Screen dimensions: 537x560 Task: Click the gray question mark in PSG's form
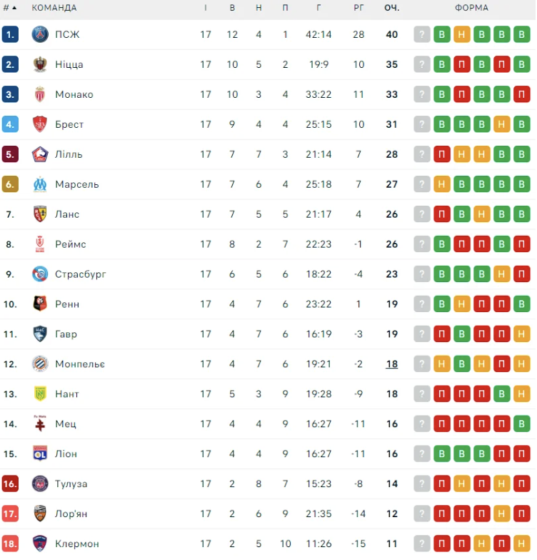pyautogui.click(x=422, y=34)
